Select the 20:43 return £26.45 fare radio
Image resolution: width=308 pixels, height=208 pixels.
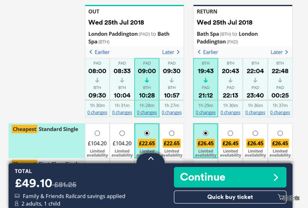(231, 133)
